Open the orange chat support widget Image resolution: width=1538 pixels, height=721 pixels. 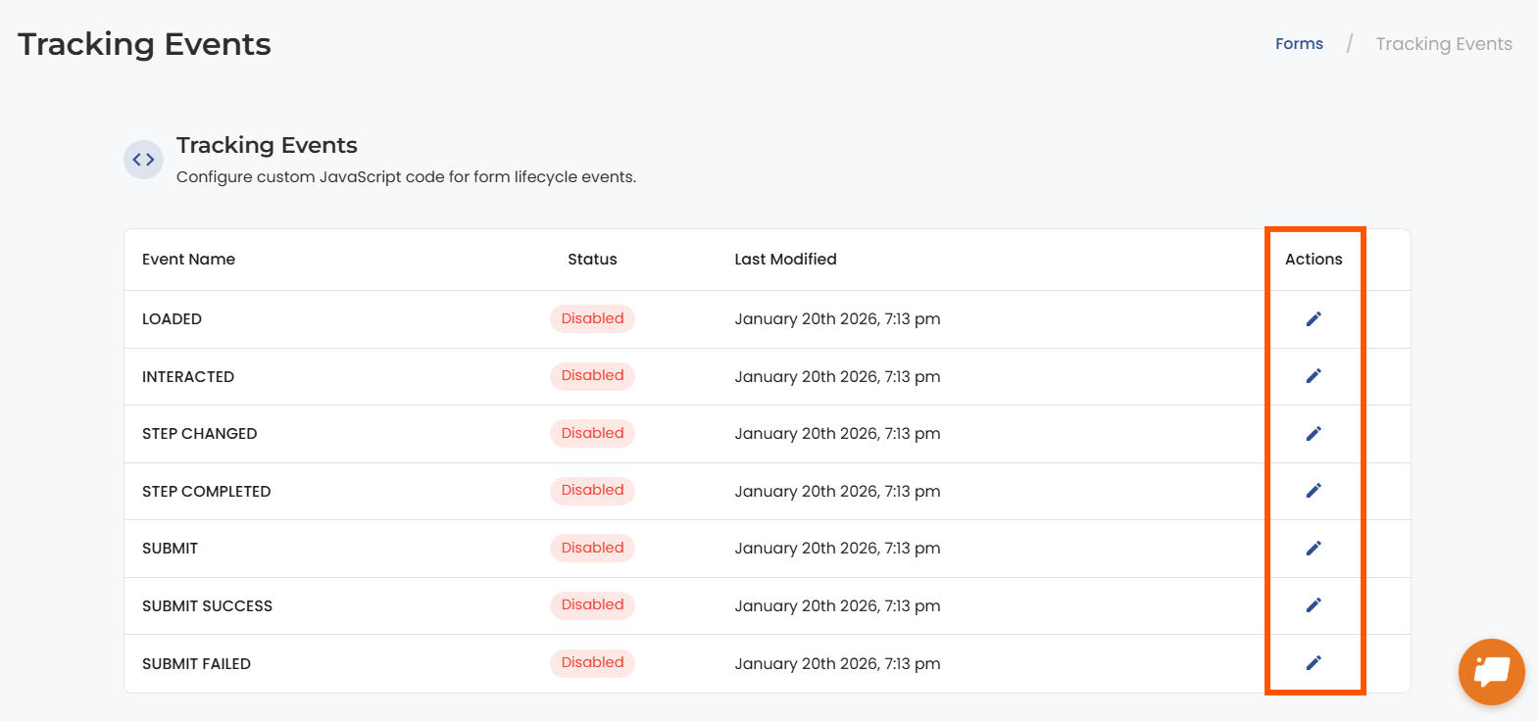click(1491, 672)
